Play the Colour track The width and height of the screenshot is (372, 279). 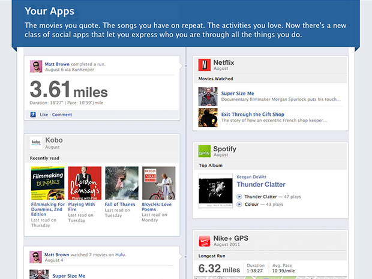(239, 205)
